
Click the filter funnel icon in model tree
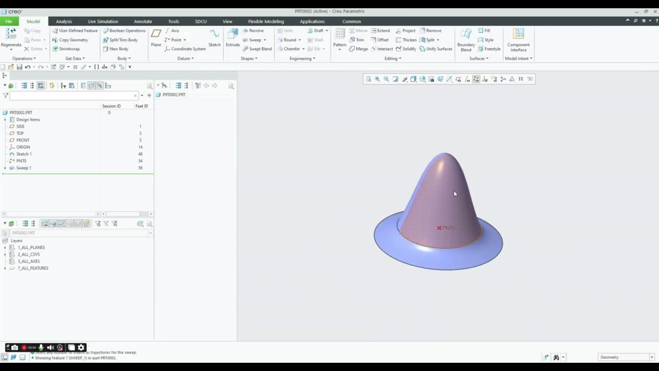[x=6, y=95]
